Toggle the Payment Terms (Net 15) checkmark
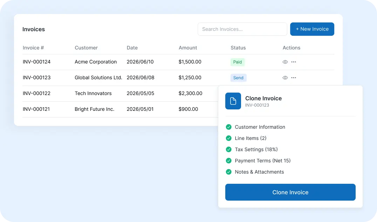 click(229, 161)
